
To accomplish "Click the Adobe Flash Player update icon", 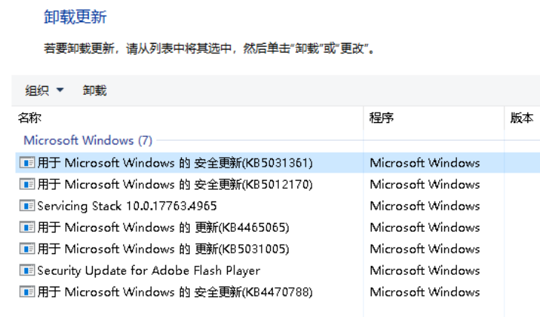I will [27, 270].
